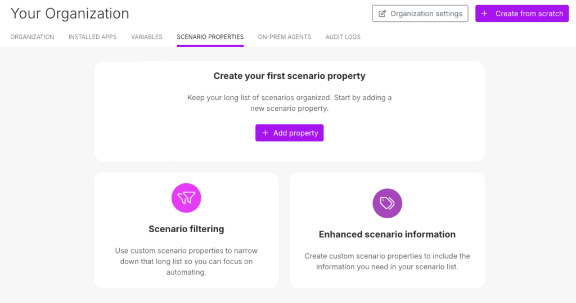
Task: Click the pink funnel Scenario filtering icon
Action: (x=186, y=198)
